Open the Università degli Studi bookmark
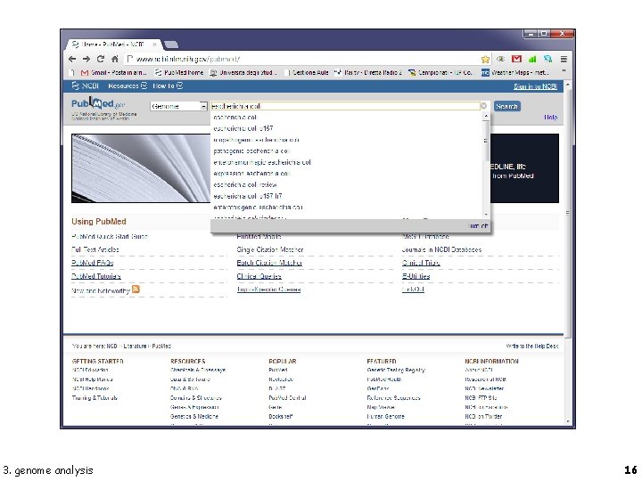 pos(243,72)
